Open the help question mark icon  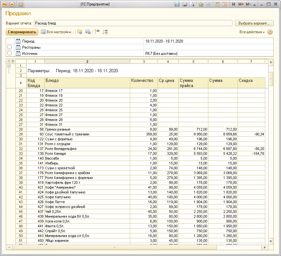pyautogui.click(x=270, y=32)
